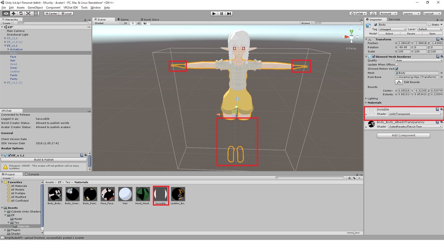Toggle Skinned Mesh Renderer enabled checkbox

tap(373, 56)
